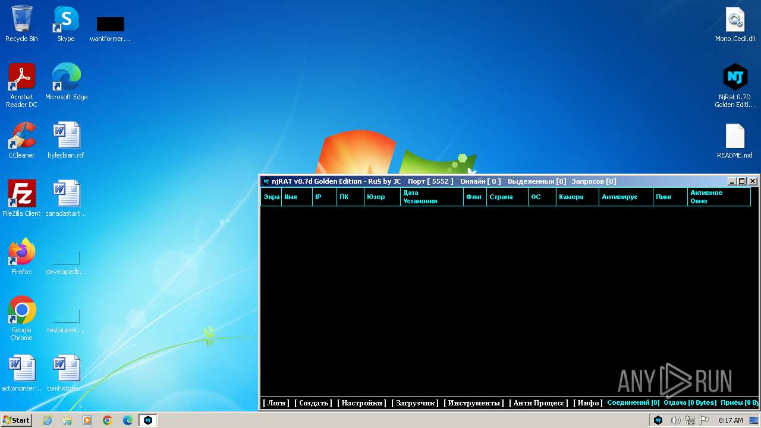
Task: Open the Action Center flag icon
Action: point(705,420)
